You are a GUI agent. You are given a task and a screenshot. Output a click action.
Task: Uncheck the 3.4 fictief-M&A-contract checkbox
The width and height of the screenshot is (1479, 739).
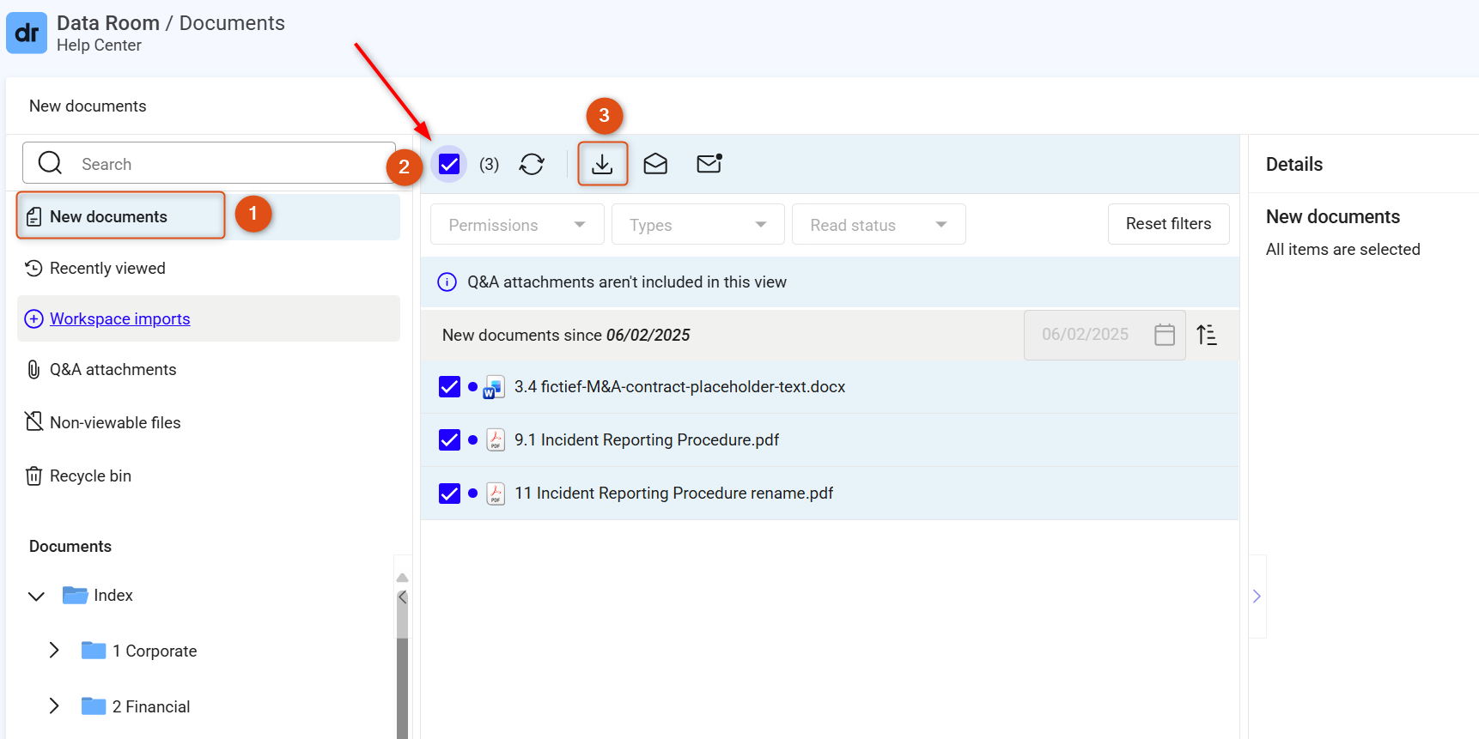[x=449, y=387]
